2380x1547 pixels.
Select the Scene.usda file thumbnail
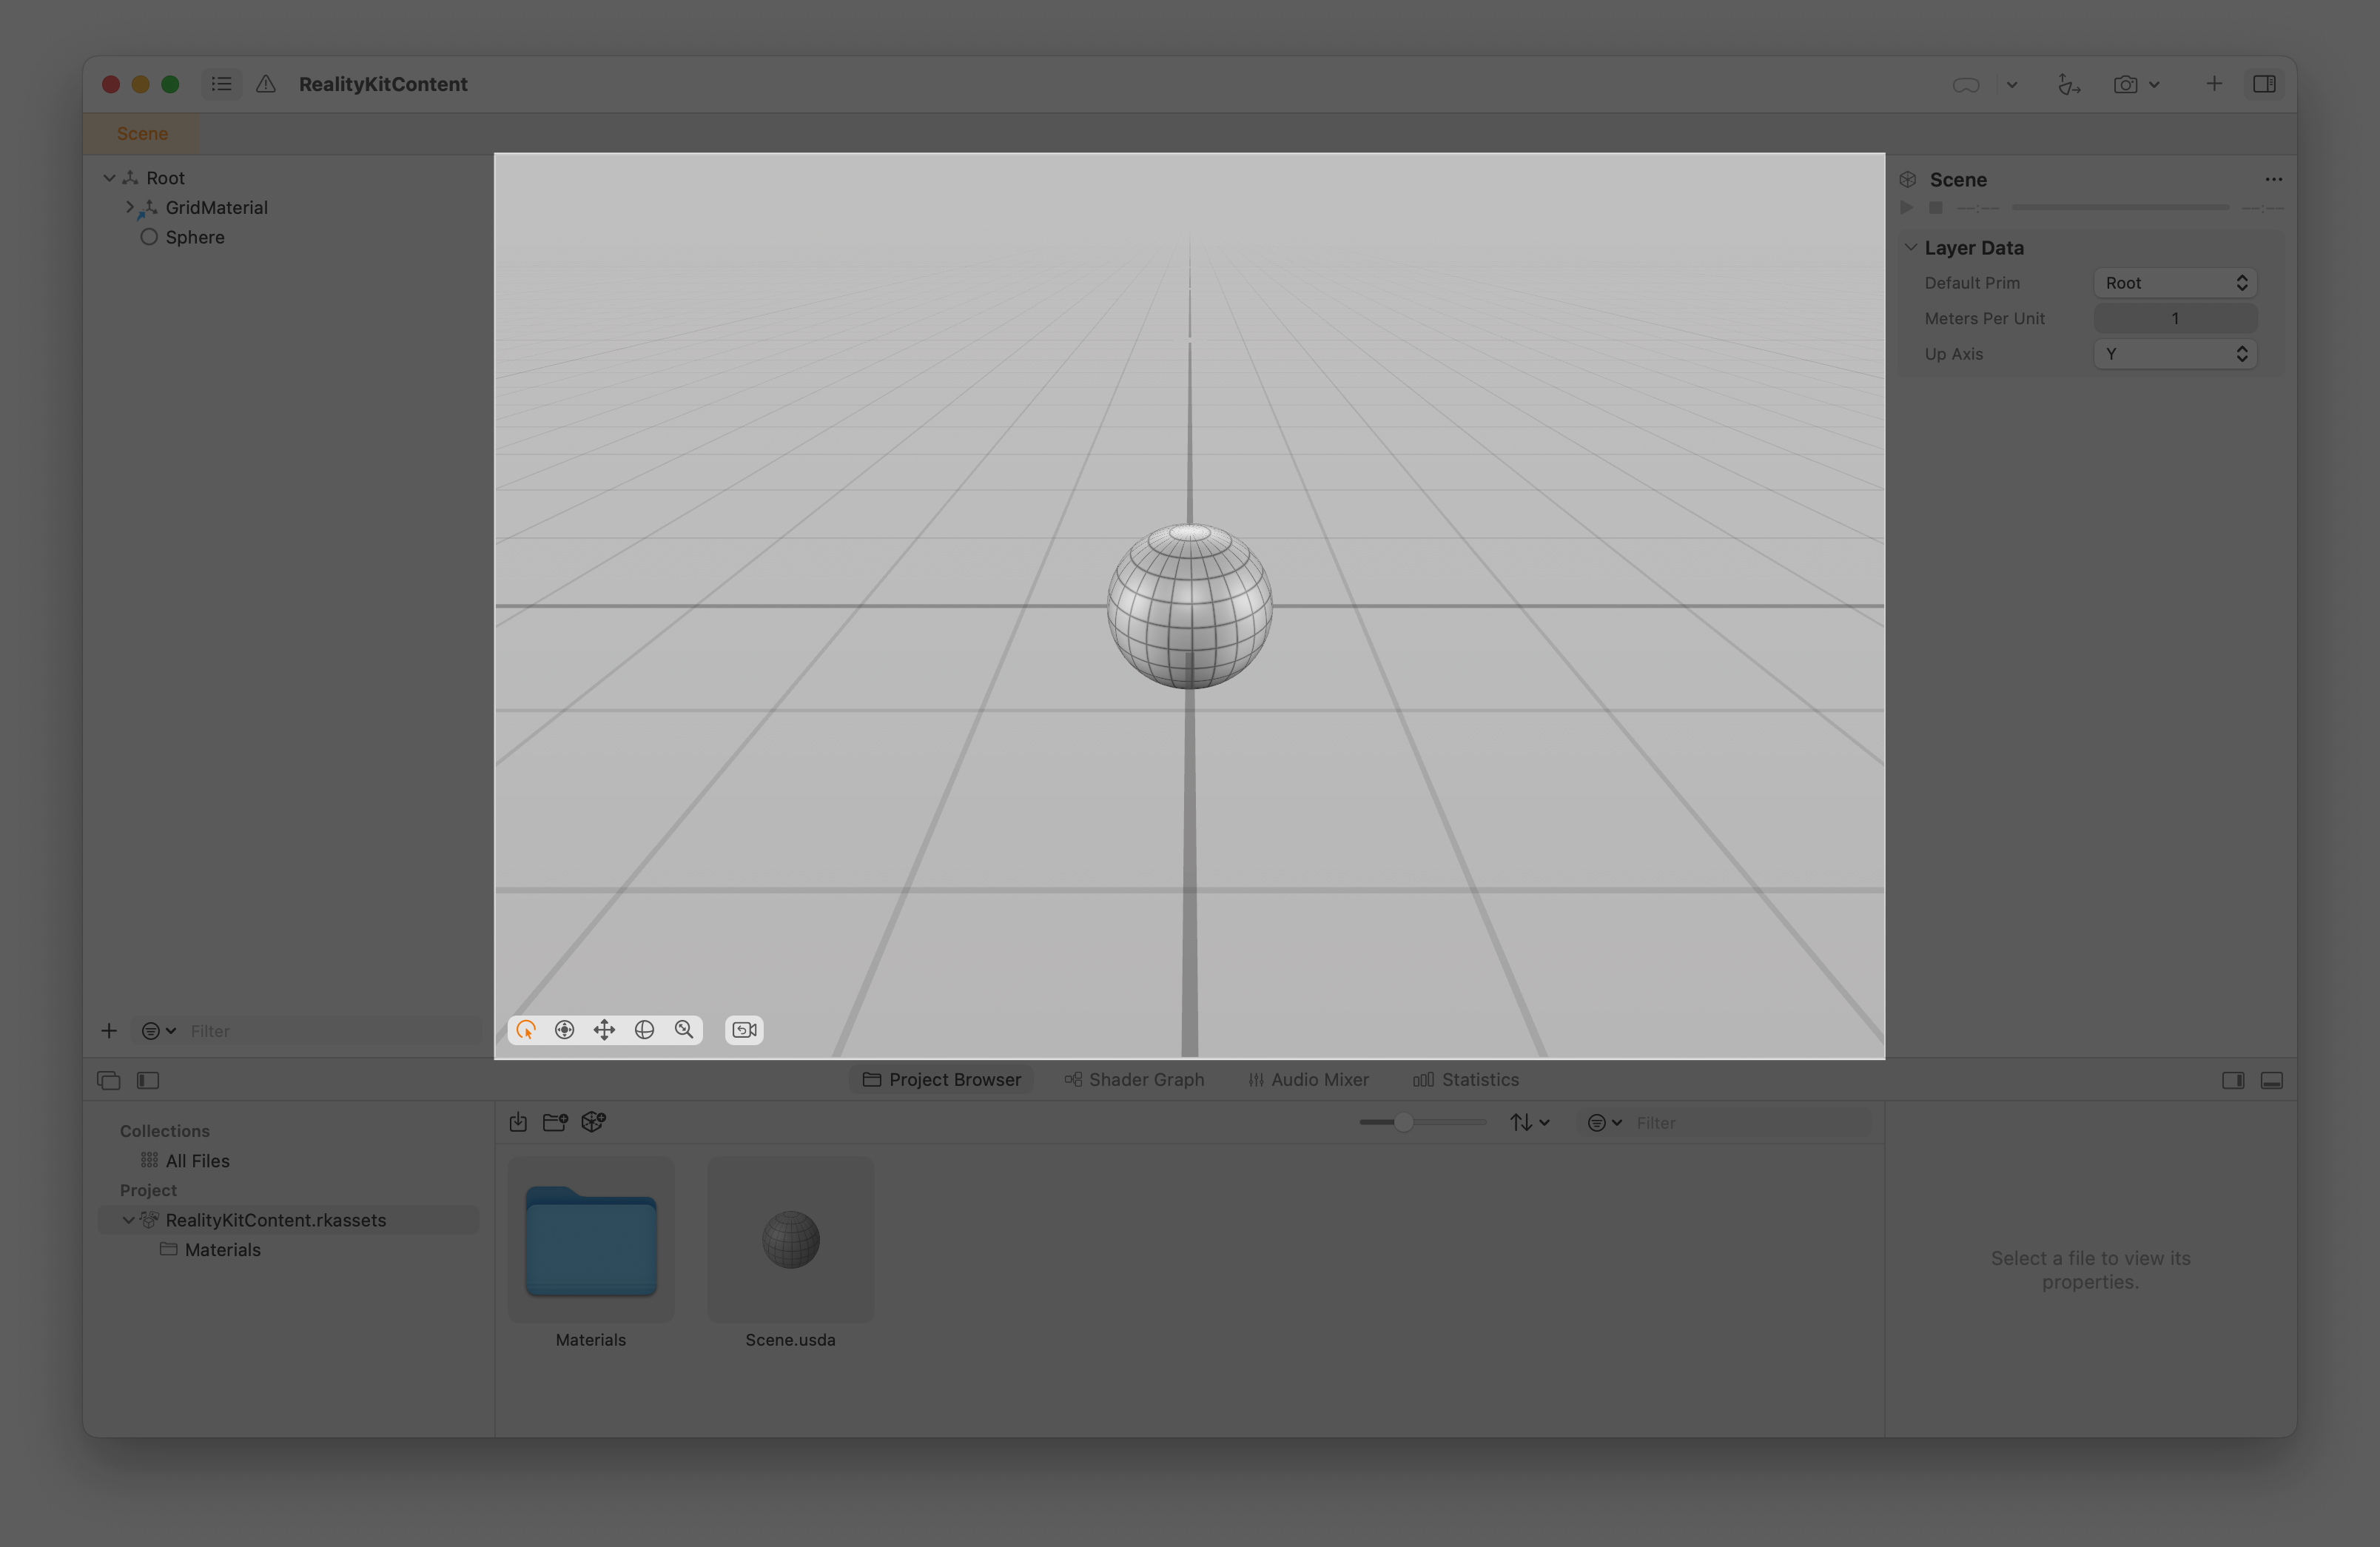click(790, 1240)
